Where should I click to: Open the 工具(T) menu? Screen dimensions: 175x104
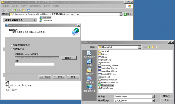click(47, 6)
